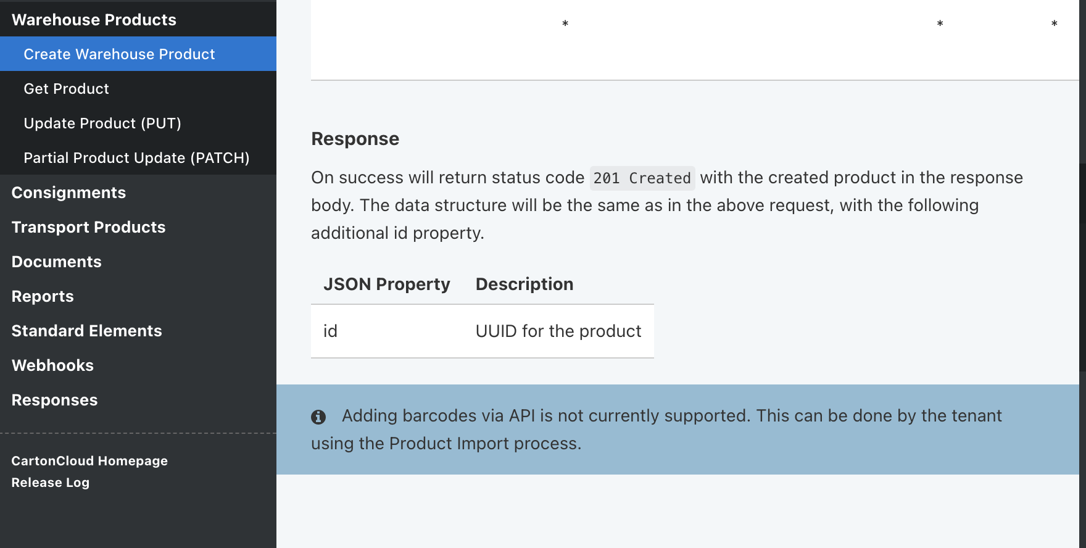Open Standard Elements section
The width and height of the screenshot is (1086, 548).
[x=86, y=331]
